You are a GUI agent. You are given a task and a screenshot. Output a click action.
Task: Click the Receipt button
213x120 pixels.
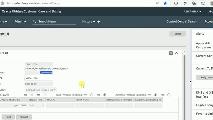point(24,117)
